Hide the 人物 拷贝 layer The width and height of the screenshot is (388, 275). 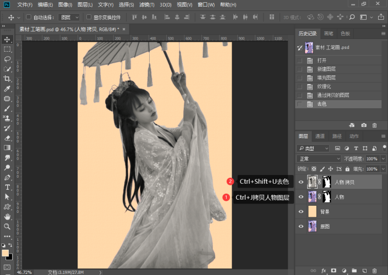pyautogui.click(x=301, y=182)
